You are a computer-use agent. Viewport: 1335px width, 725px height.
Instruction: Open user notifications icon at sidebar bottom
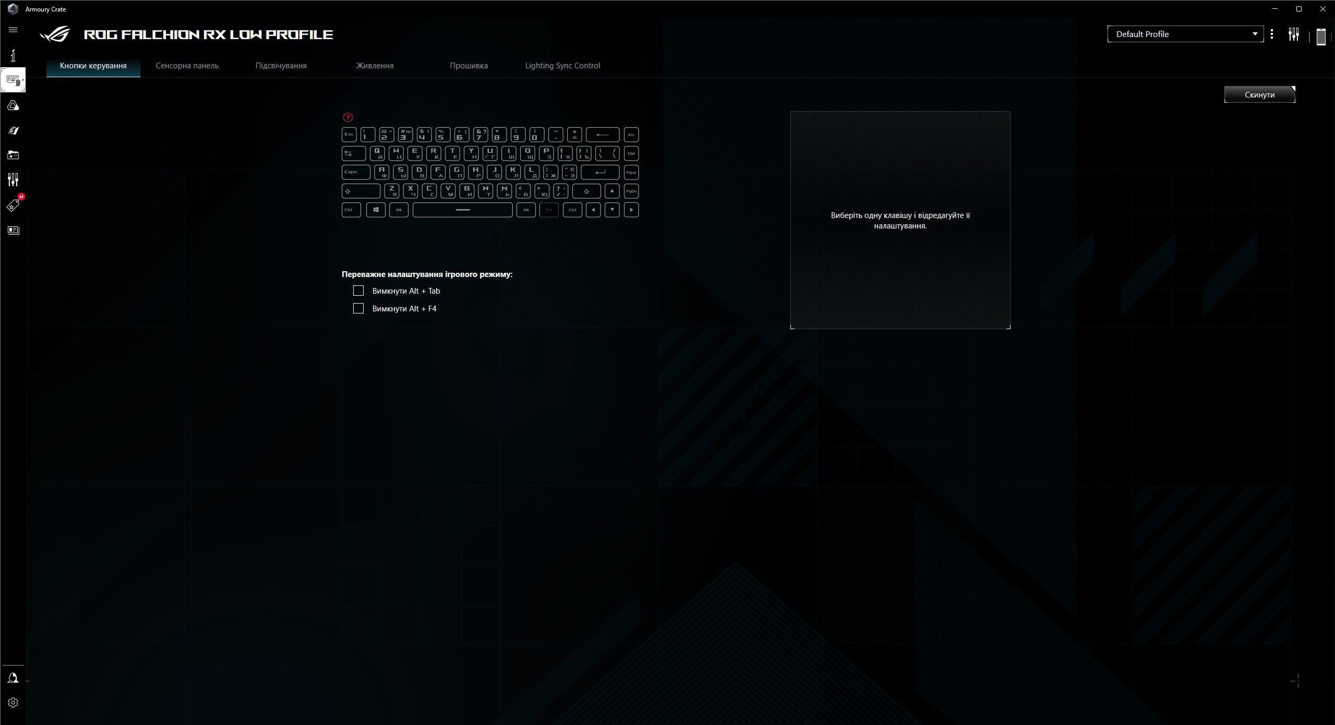[x=13, y=678]
